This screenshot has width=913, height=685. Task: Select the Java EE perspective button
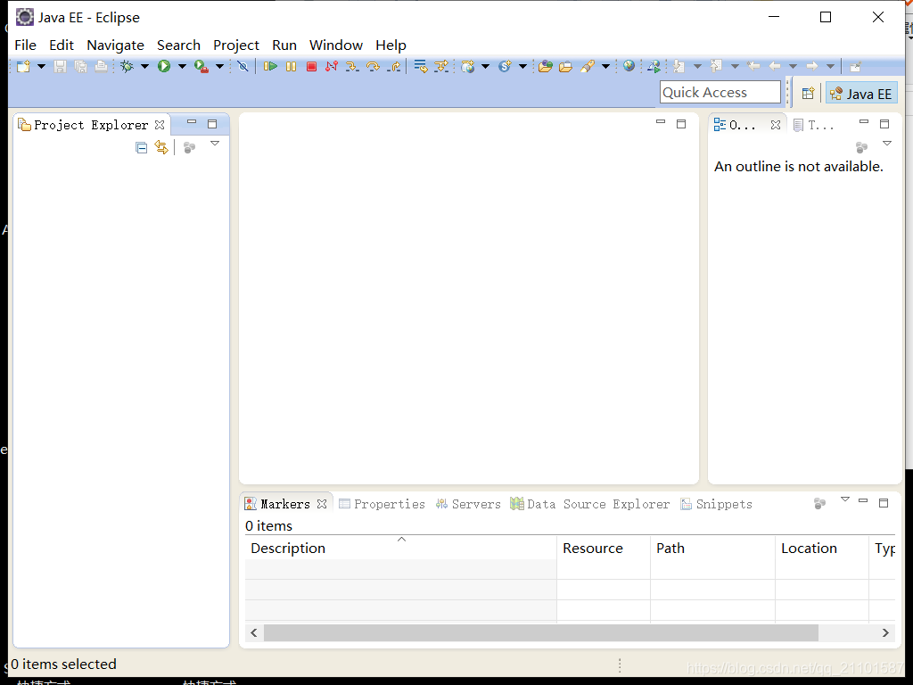861,92
